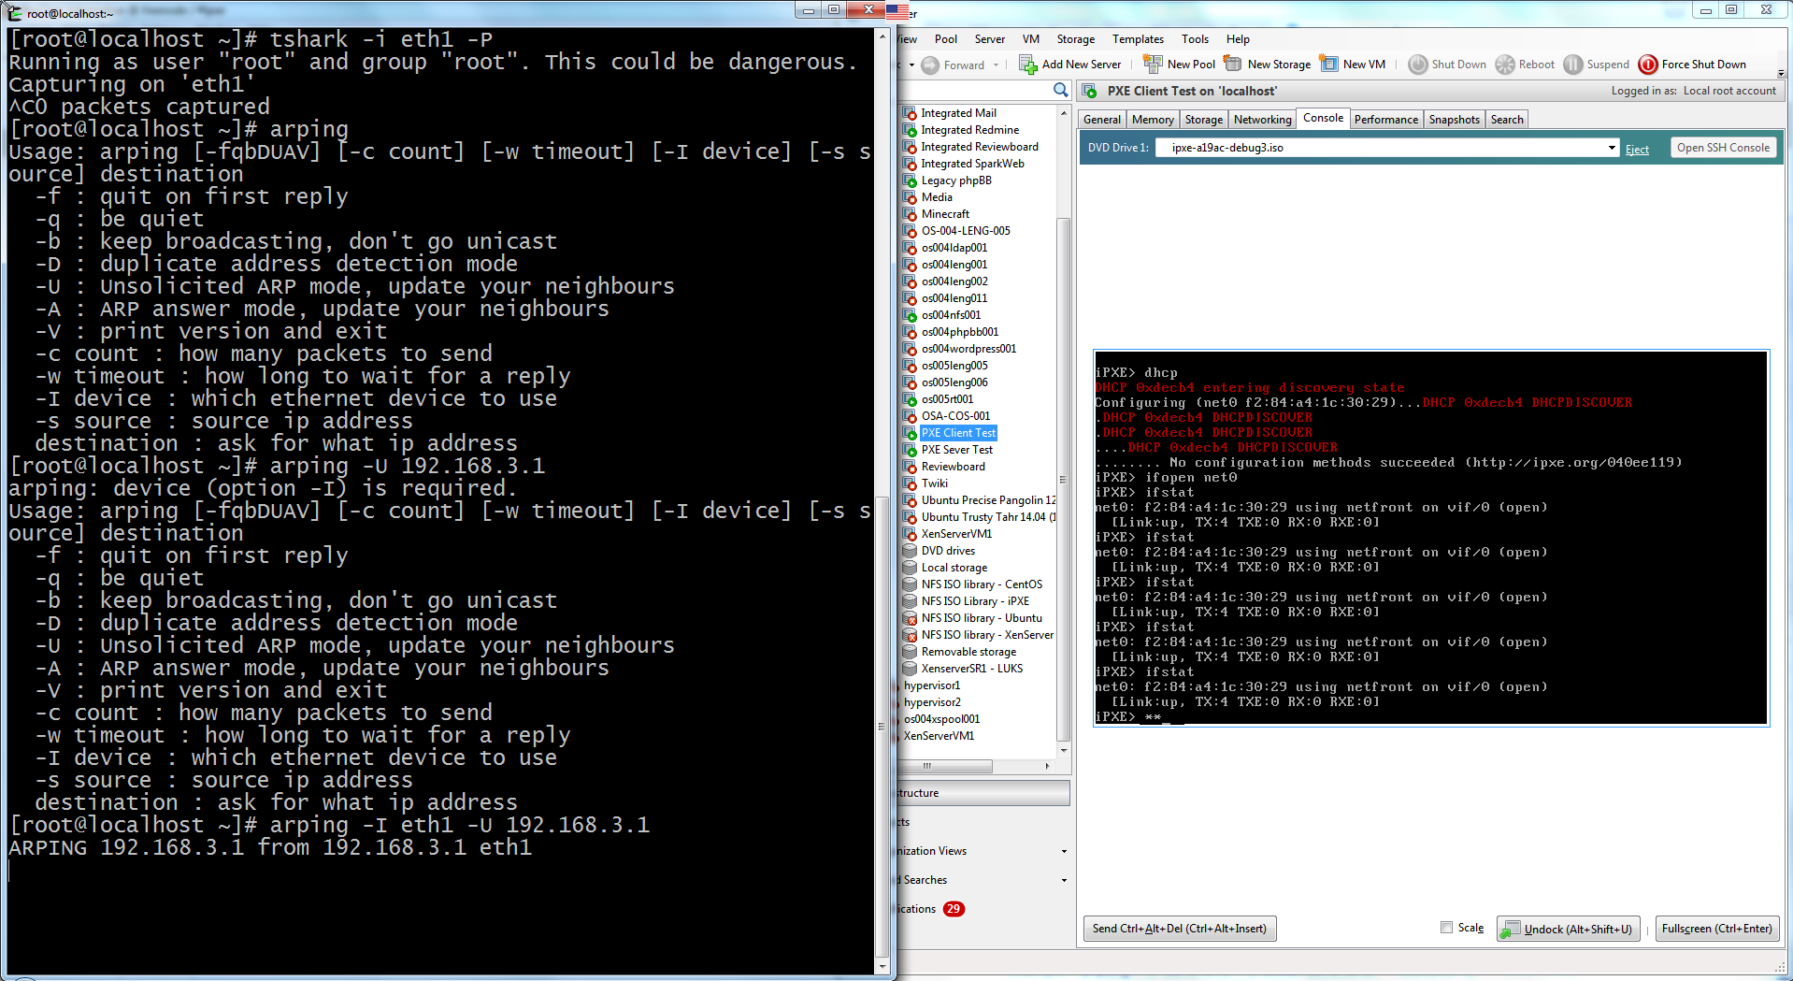Open the Forward history dropdown arrow
This screenshot has width=1793, height=981.
coord(996,65)
